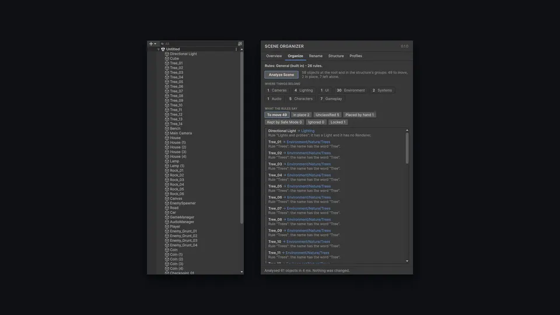Click Tree_01's Environment/Nature/Trees link

pos(309,142)
